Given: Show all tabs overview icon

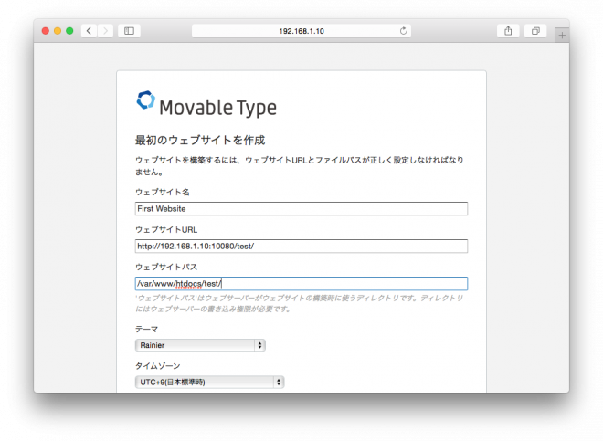Looking at the screenshot, I should click(x=535, y=31).
